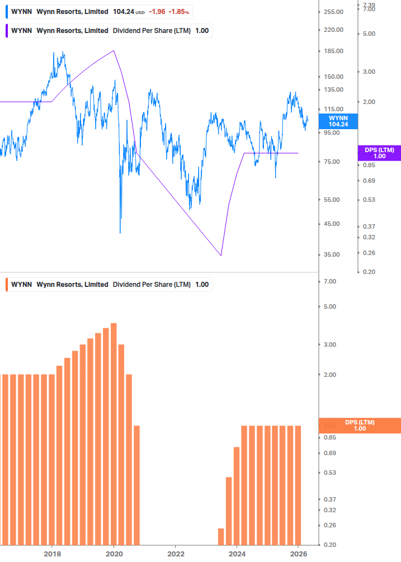Click the 2022 label on the time axis
Viewport: 401px width, 562px height.
176,554
